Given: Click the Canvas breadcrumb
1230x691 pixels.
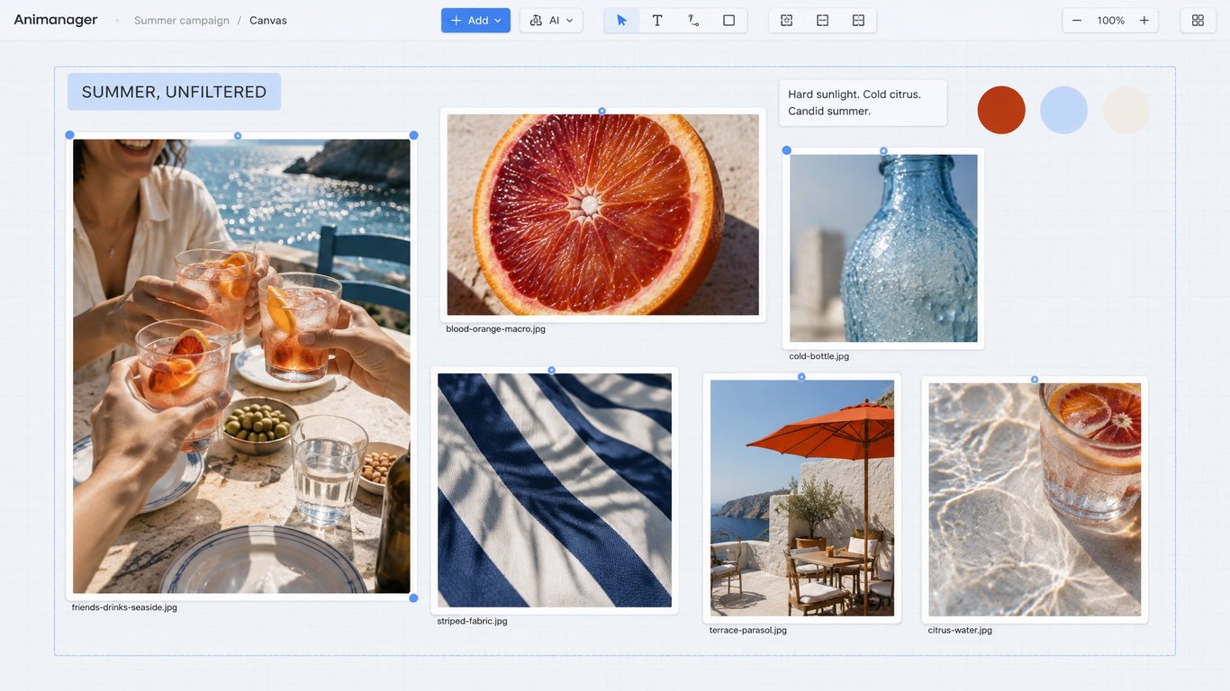Looking at the screenshot, I should (268, 21).
